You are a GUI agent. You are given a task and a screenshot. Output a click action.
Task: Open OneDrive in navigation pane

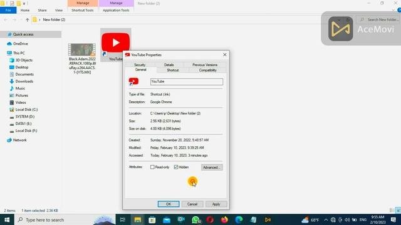tap(21, 44)
